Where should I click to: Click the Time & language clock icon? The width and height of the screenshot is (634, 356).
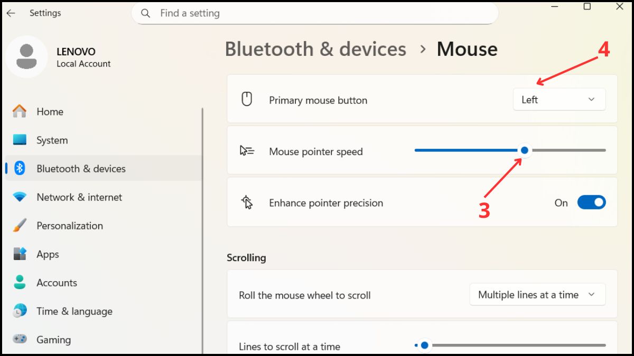(x=20, y=311)
